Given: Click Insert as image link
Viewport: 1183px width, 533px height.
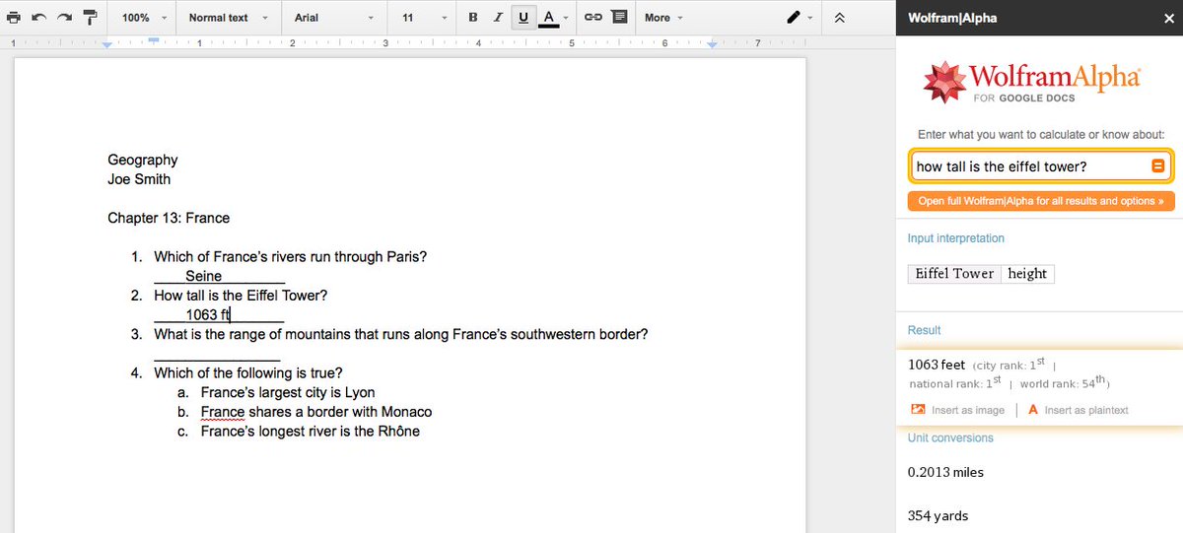Looking at the screenshot, I should [968, 410].
